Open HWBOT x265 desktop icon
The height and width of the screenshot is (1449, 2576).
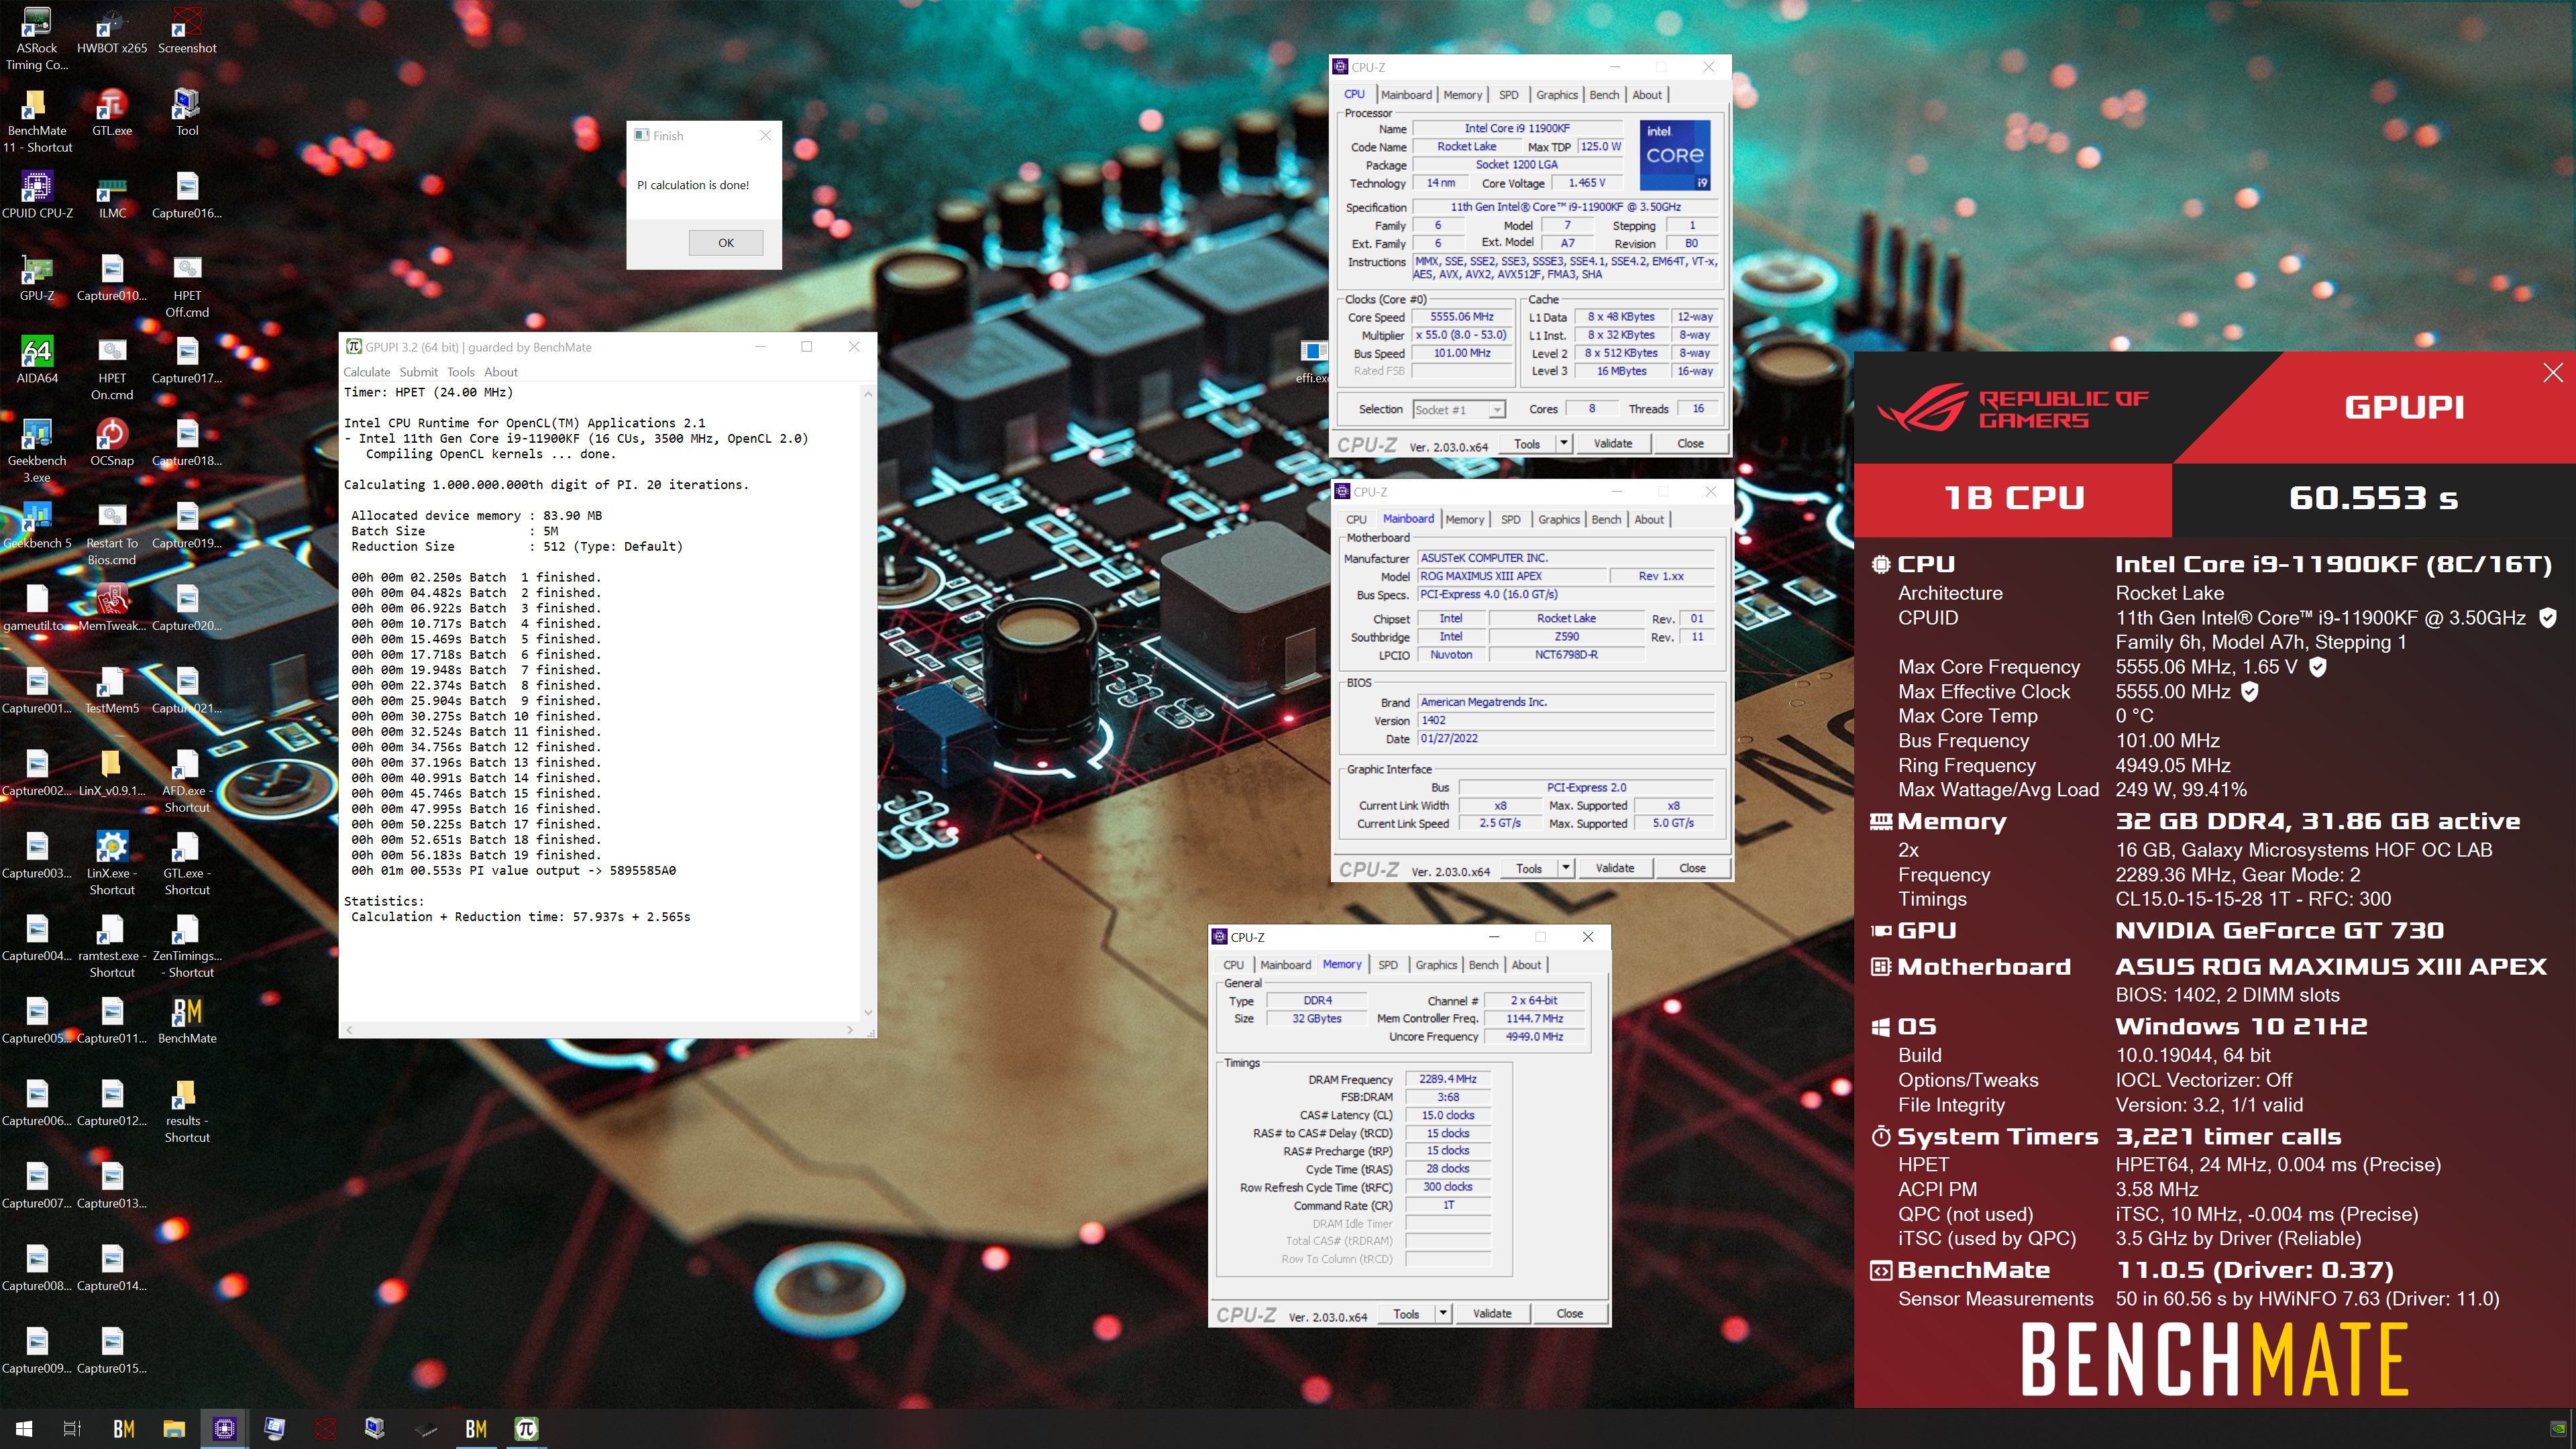(x=112, y=30)
